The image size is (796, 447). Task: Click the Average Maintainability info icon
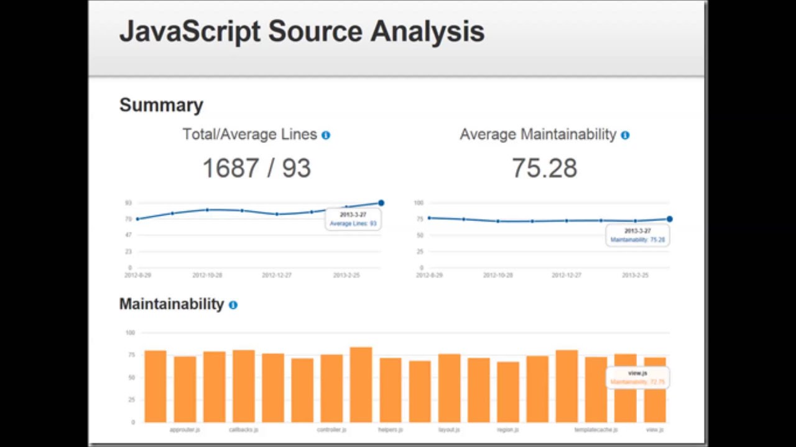(x=625, y=135)
